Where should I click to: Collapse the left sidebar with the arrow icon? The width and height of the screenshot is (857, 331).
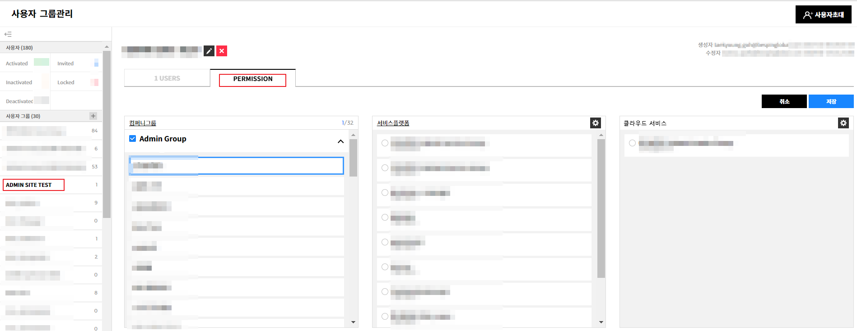(x=8, y=34)
